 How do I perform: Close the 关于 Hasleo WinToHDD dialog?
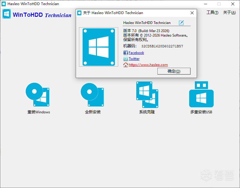click(x=192, y=13)
